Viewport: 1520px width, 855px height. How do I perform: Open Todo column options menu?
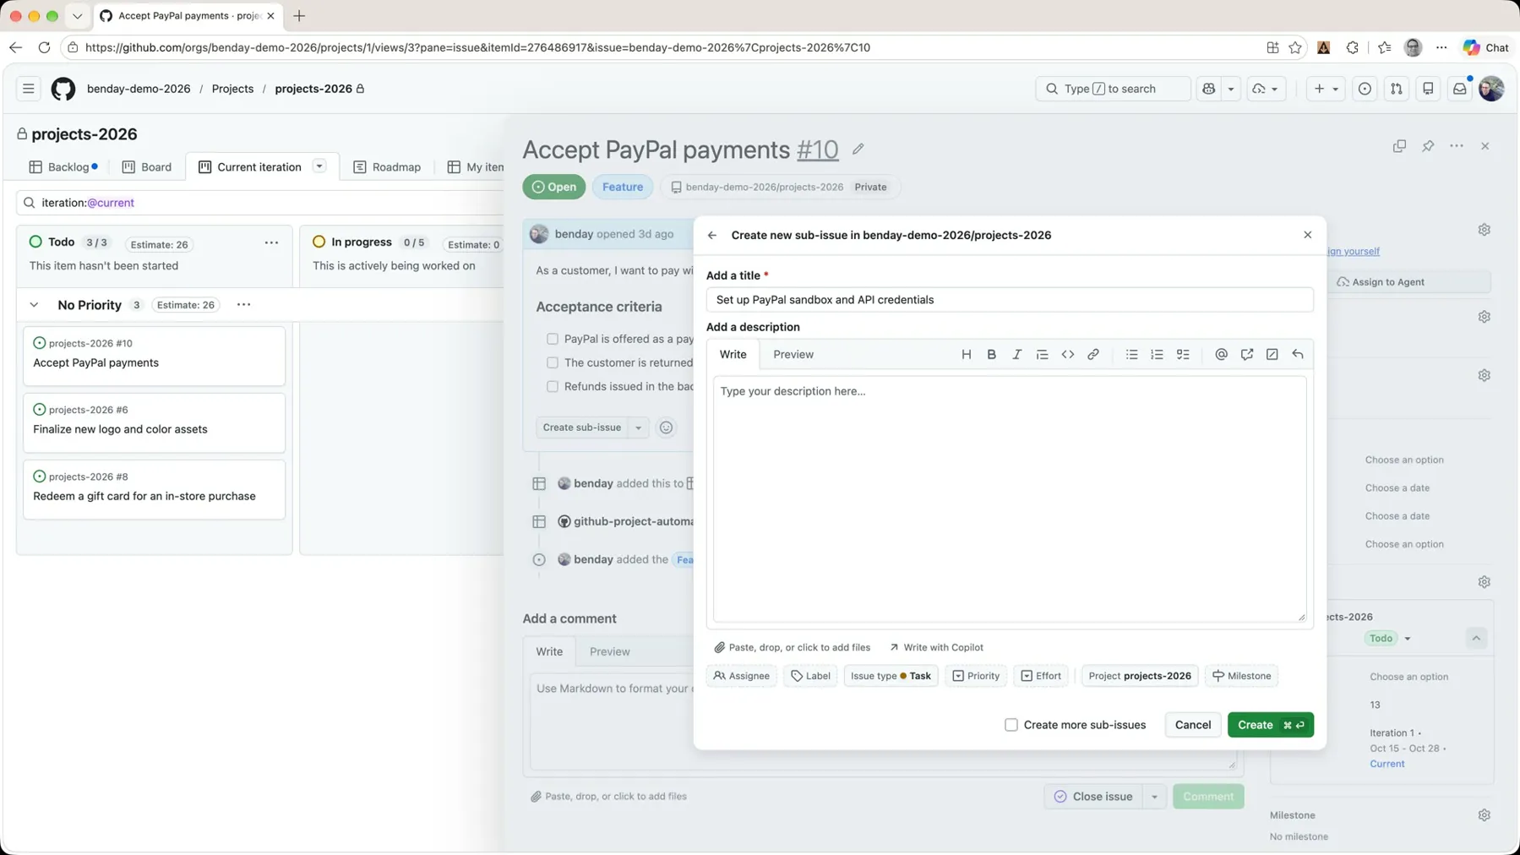click(x=271, y=242)
